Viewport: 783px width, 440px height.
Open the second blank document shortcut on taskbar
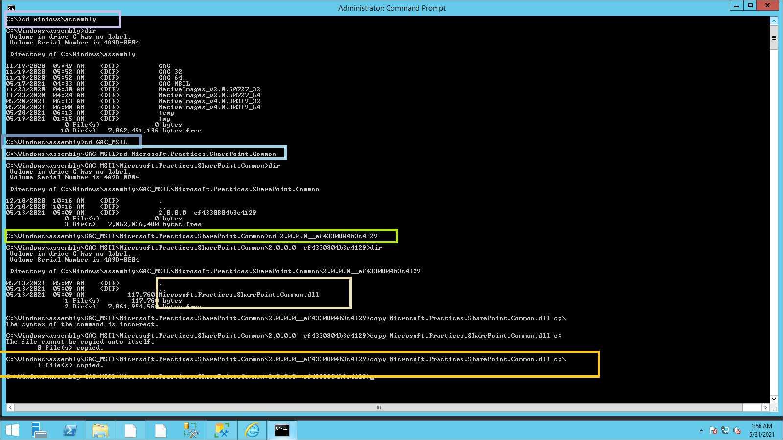coord(160,430)
